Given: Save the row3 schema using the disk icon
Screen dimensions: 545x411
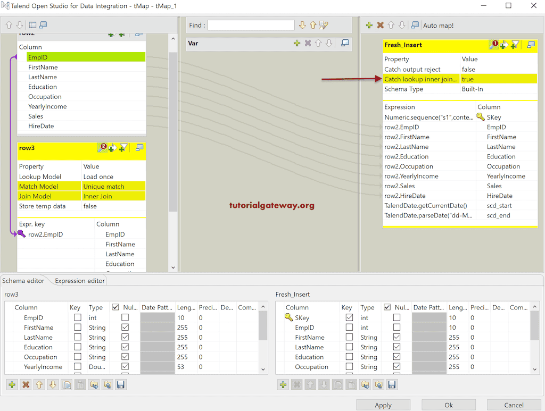Looking at the screenshot, I should point(121,384).
